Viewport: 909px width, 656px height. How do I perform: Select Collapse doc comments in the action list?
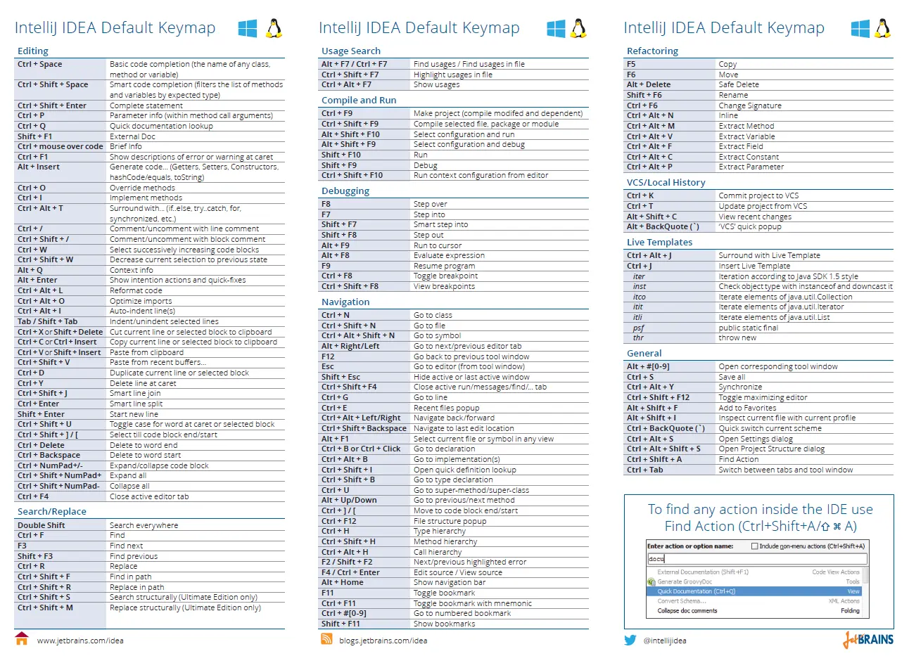[754, 611]
